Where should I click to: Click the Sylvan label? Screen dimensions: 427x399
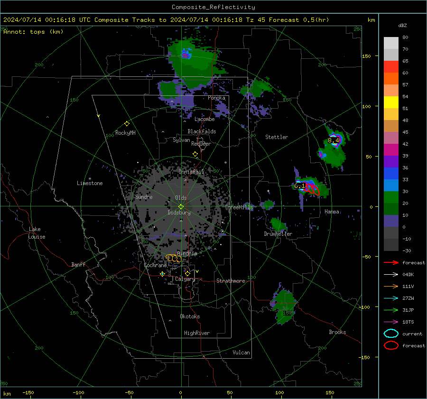181,140
